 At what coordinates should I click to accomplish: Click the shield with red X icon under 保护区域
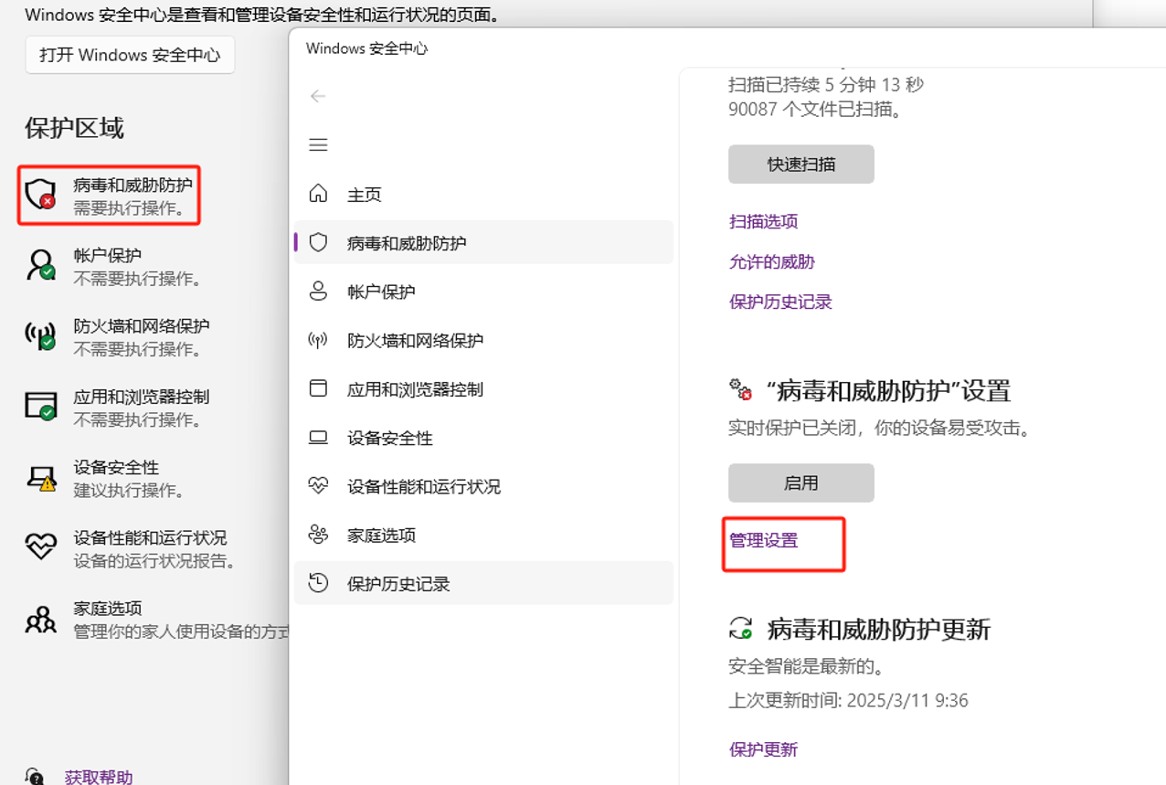click(41, 194)
